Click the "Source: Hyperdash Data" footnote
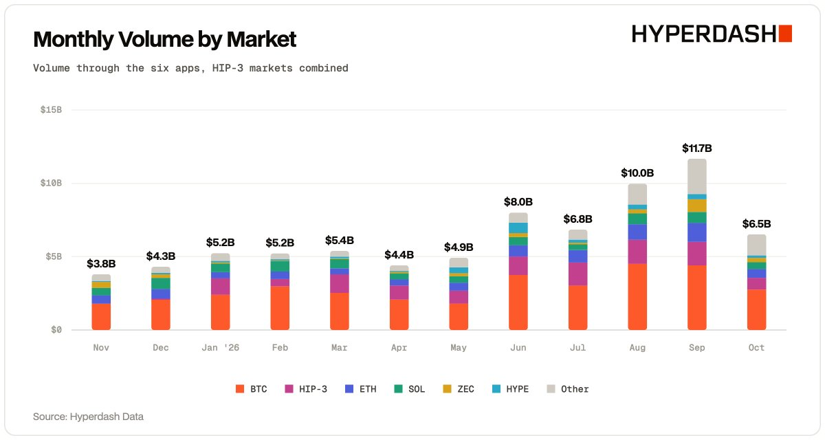The height and width of the screenshot is (440, 825). [x=88, y=417]
